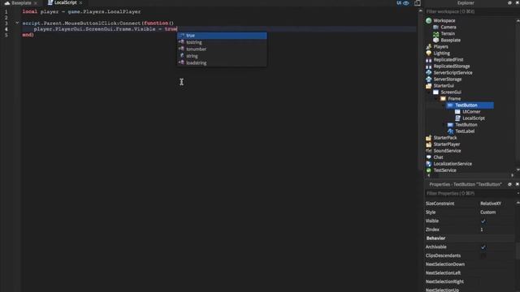
Task: Select the NextSelectionRight property row
Action: (470, 281)
